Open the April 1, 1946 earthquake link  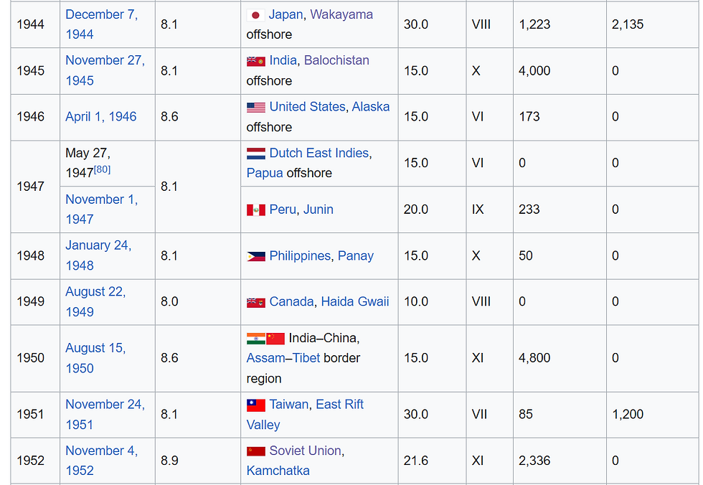101,116
